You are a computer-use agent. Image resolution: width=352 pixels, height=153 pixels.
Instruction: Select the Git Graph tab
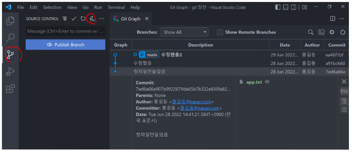[131, 19]
